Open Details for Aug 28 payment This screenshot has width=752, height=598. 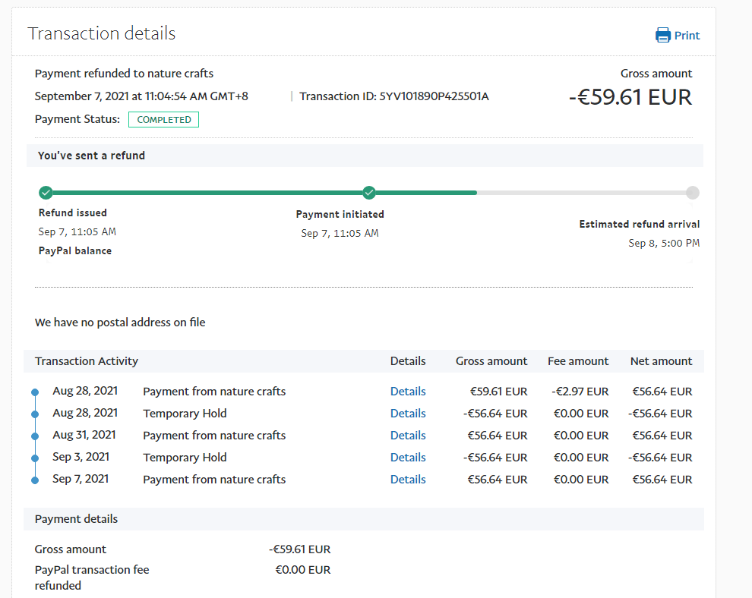point(408,392)
